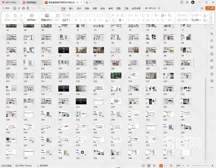The image size is (216, 168).
Task: Switch to the 插入 insert tab
Action: (x=71, y=8)
